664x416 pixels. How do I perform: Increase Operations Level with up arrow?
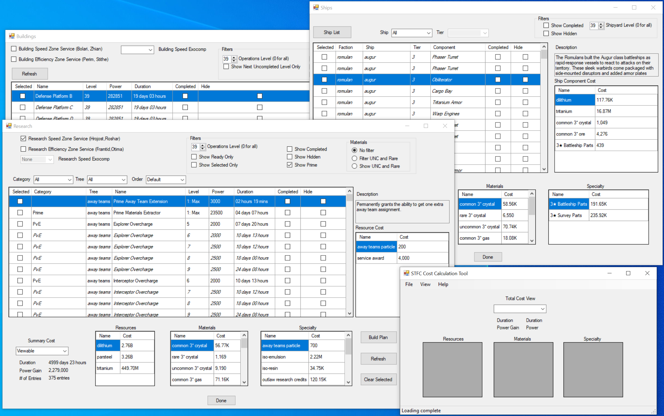click(203, 145)
